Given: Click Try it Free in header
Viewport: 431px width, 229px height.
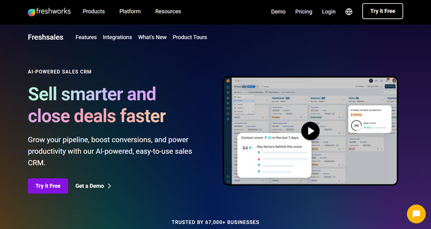Looking at the screenshot, I should coord(383,11).
